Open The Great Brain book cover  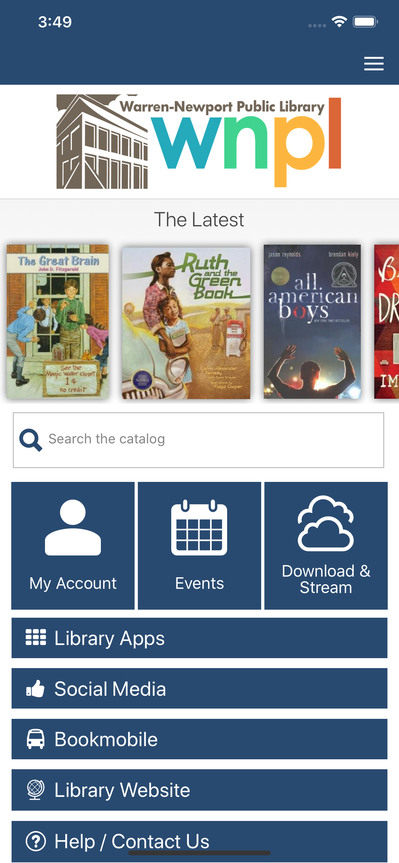58,322
